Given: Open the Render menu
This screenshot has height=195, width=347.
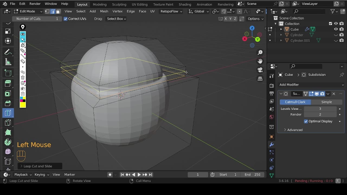Looking at the screenshot, I should coord(35,4).
